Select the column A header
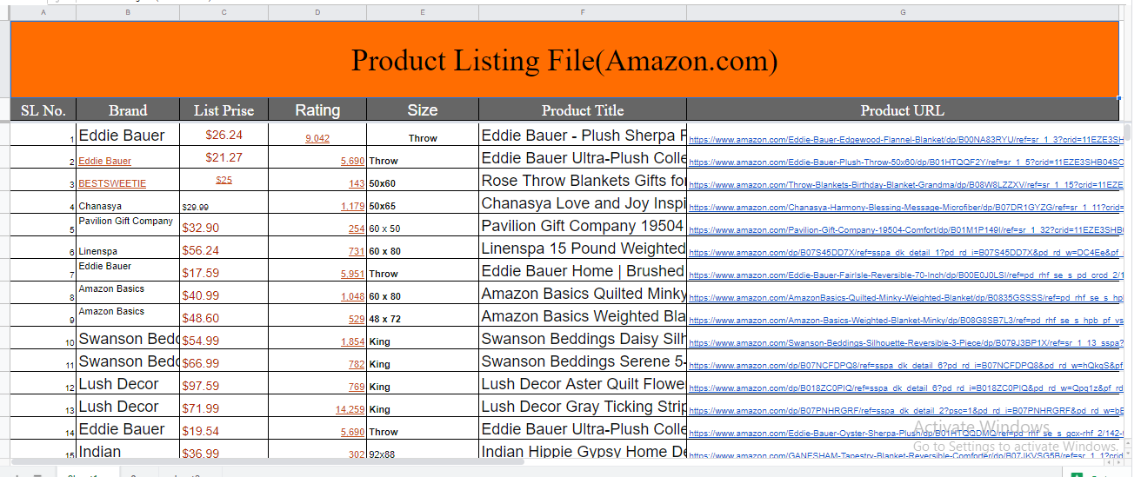 tap(43, 12)
